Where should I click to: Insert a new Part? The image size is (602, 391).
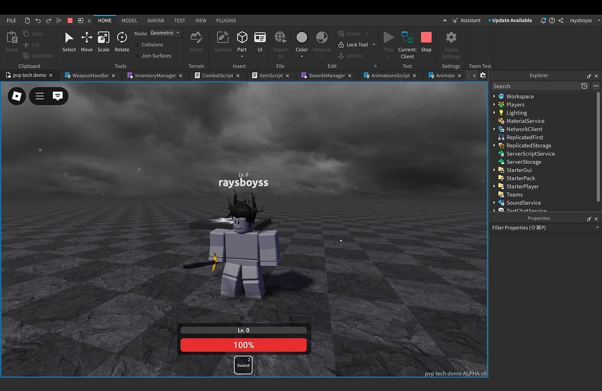point(242,42)
